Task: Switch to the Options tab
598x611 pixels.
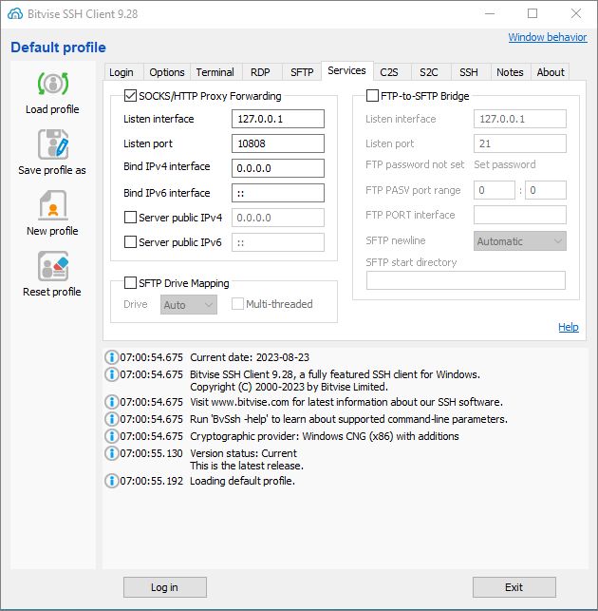Action: pyautogui.click(x=167, y=72)
